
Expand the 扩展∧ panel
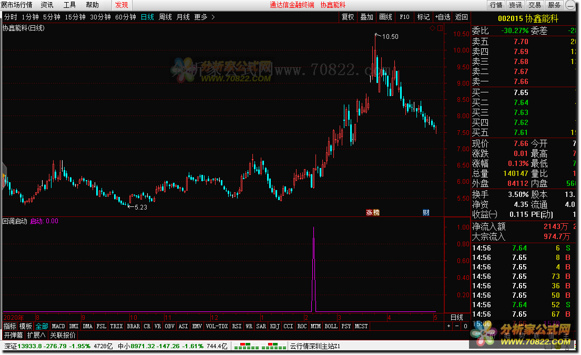36,336
